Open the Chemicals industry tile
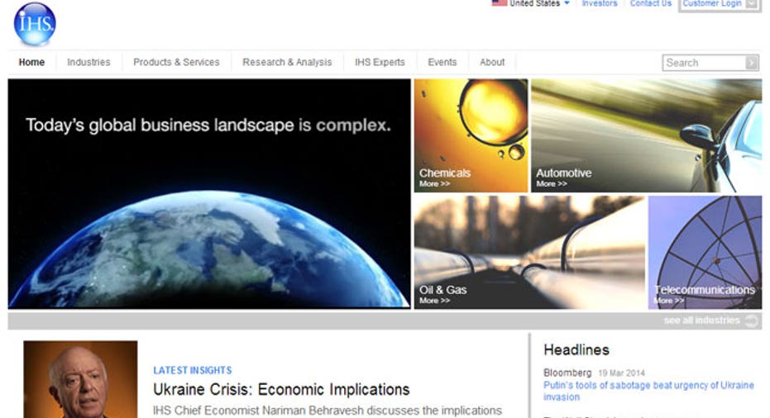Image resolution: width=770 pixels, height=418 pixels. coord(471,135)
